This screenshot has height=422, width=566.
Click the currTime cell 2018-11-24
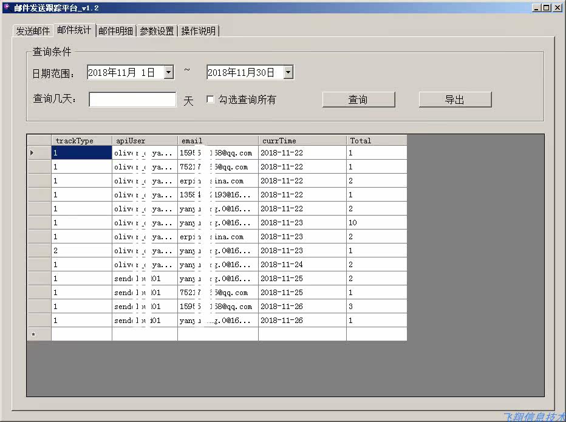[x=302, y=265]
